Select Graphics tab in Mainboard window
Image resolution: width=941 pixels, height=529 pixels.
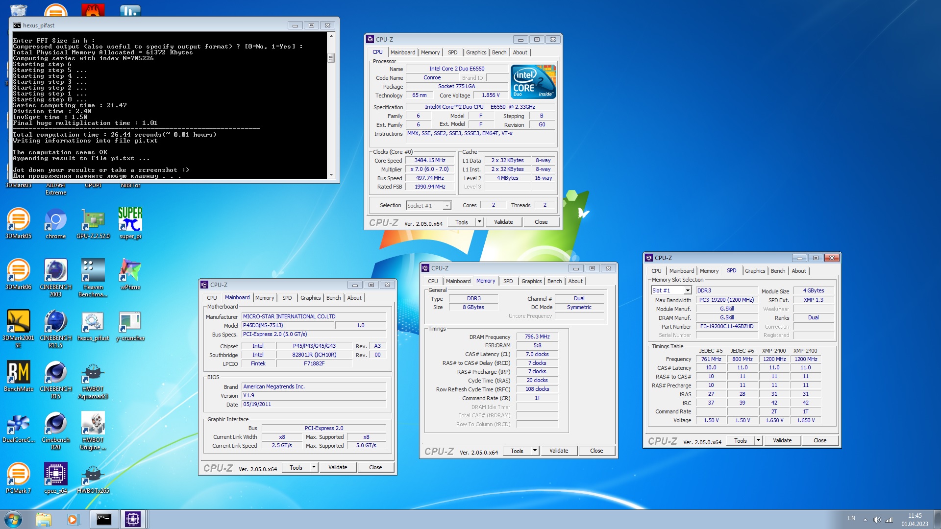point(310,298)
